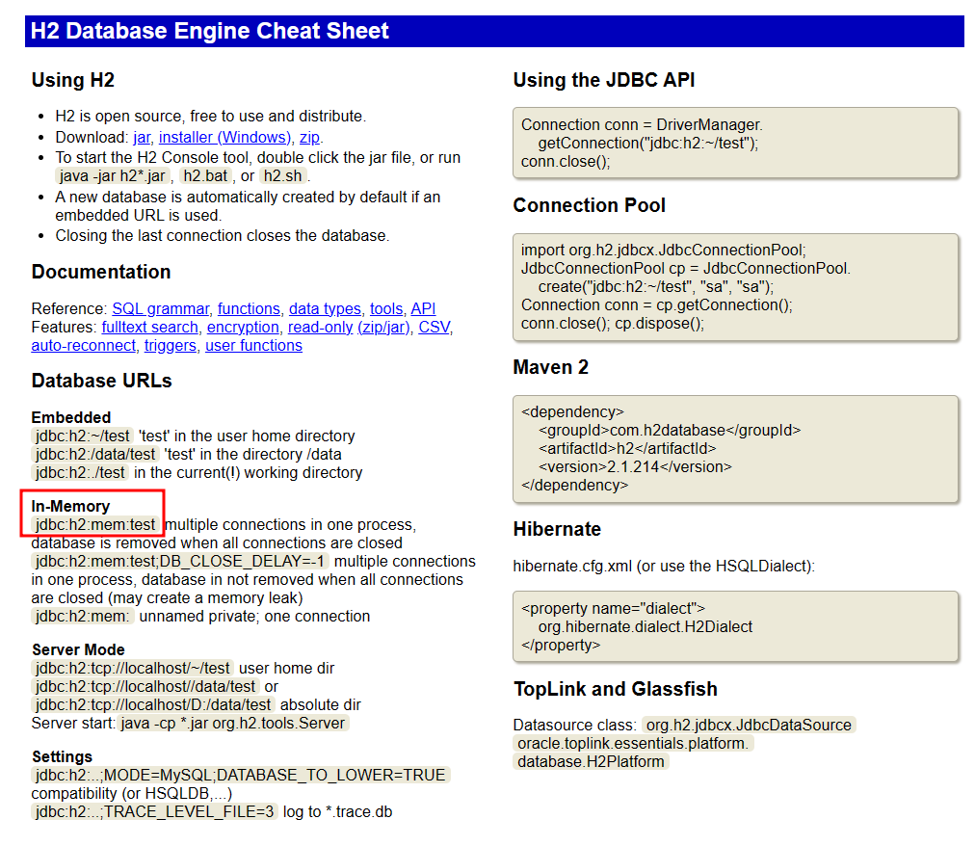Click the unnamed 'jdbc:h2:mem:' URL
The width and height of the screenshot is (975, 846).
point(83,617)
